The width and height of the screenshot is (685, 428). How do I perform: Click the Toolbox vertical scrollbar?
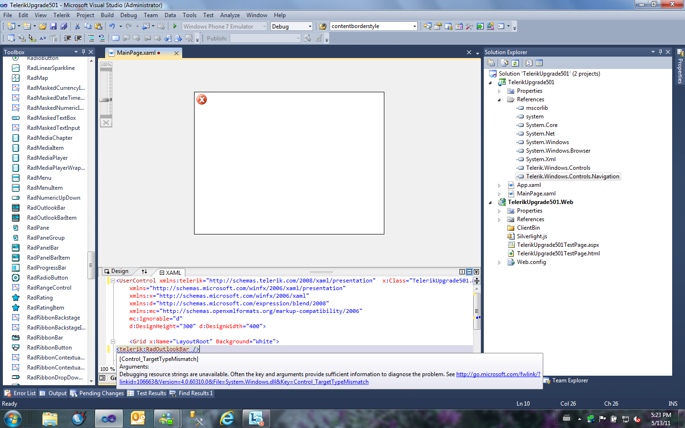91,265
